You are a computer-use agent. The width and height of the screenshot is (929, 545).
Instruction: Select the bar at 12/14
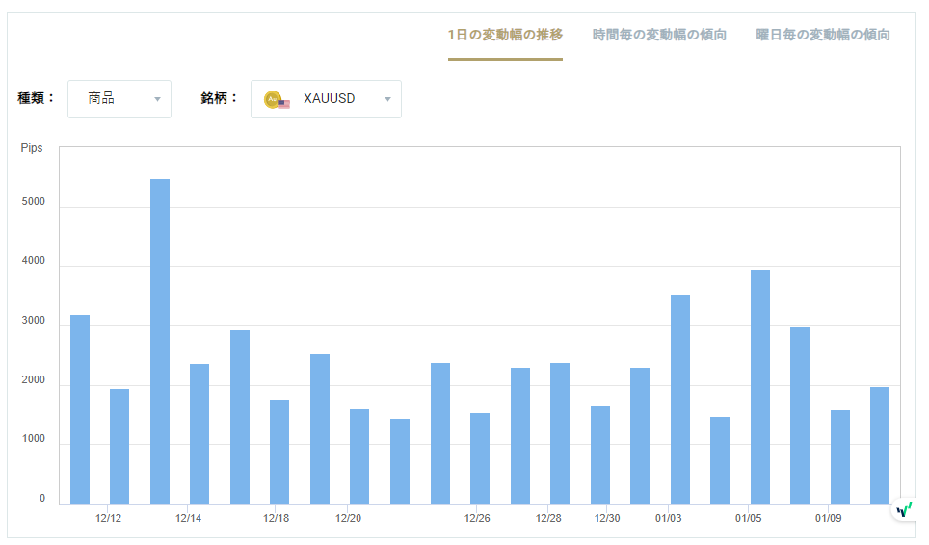199,433
